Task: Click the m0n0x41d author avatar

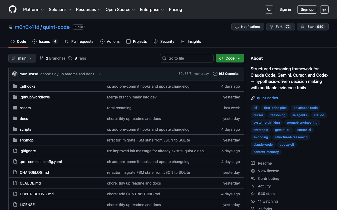Action: [x=15, y=74]
